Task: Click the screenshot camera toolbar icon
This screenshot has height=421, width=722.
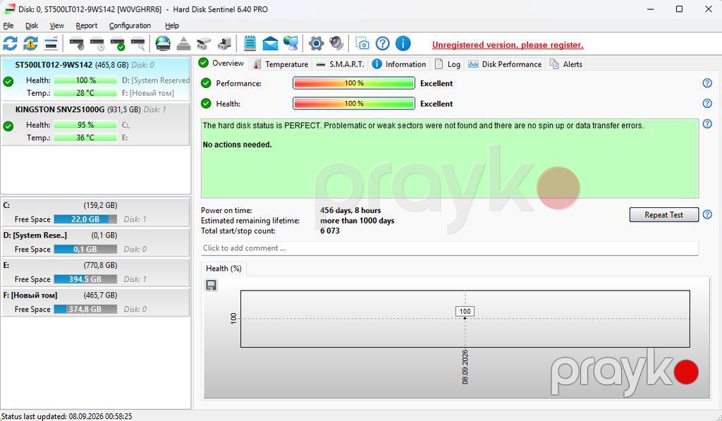Action: click(x=362, y=44)
